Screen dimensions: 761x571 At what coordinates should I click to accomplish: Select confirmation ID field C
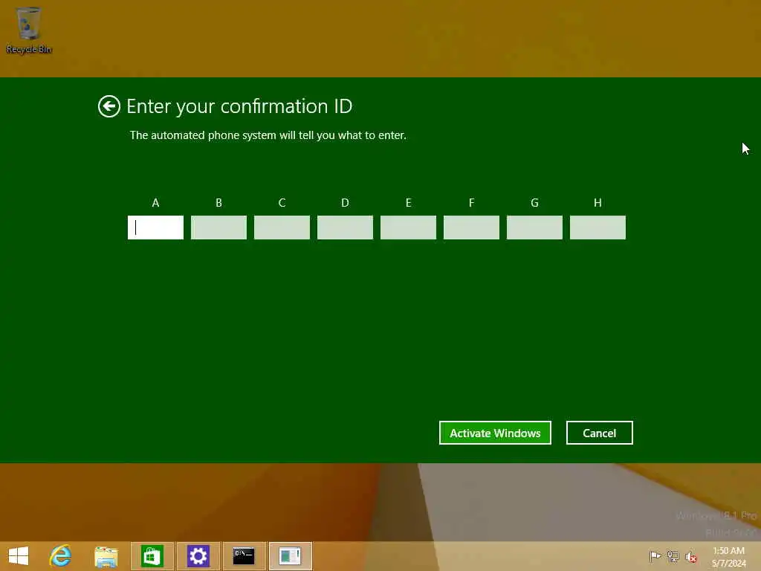pos(282,228)
